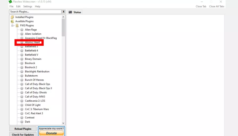Click the gear icon beside Alien Rage

(22, 30)
